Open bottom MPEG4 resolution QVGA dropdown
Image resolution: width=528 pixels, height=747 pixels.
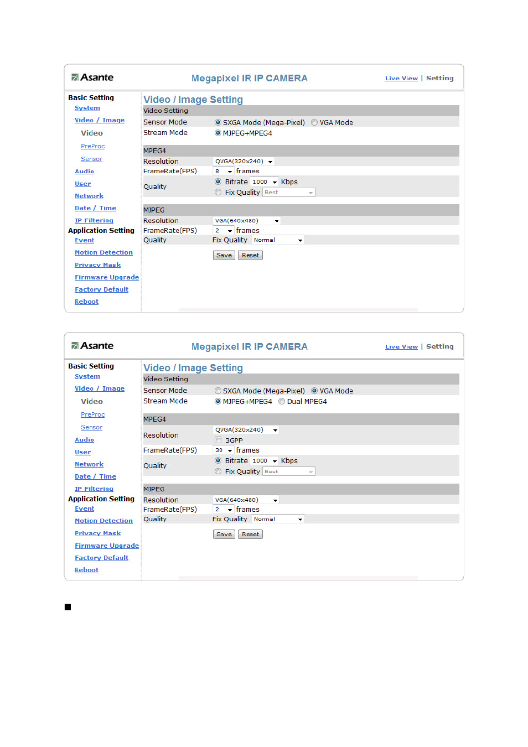(246, 429)
